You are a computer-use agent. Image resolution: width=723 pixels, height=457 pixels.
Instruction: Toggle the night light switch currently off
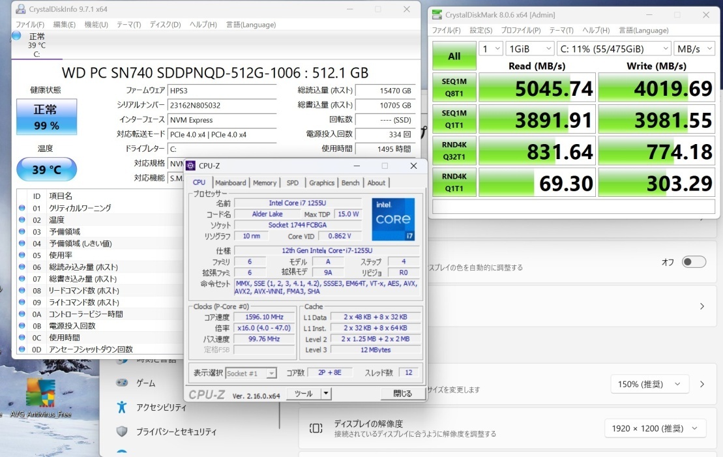click(x=694, y=261)
